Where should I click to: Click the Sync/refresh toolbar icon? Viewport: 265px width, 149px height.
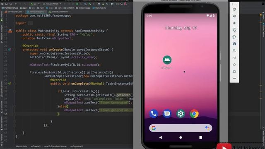pyautogui.click(x=10, y=4)
